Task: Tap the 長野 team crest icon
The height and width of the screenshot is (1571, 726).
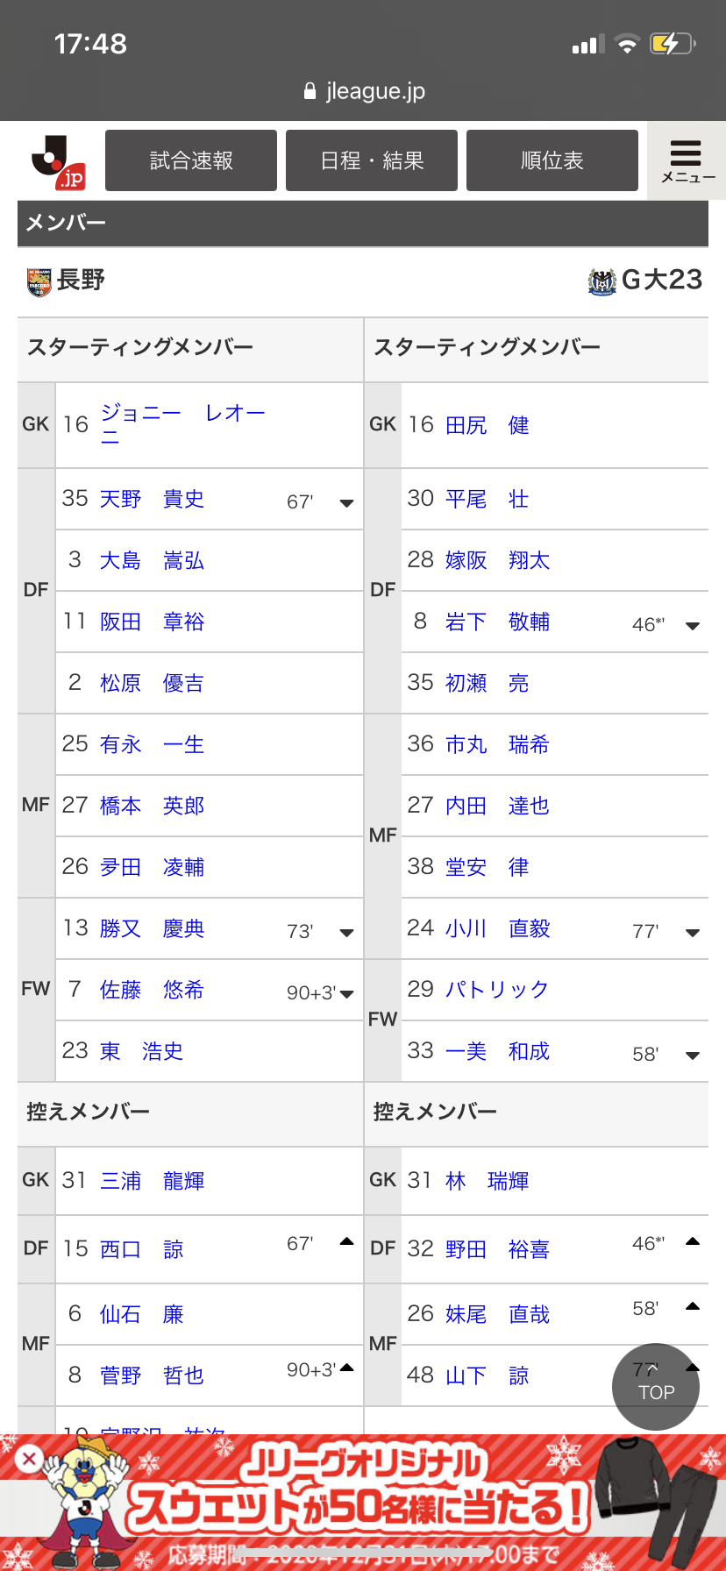Action: 39,281
